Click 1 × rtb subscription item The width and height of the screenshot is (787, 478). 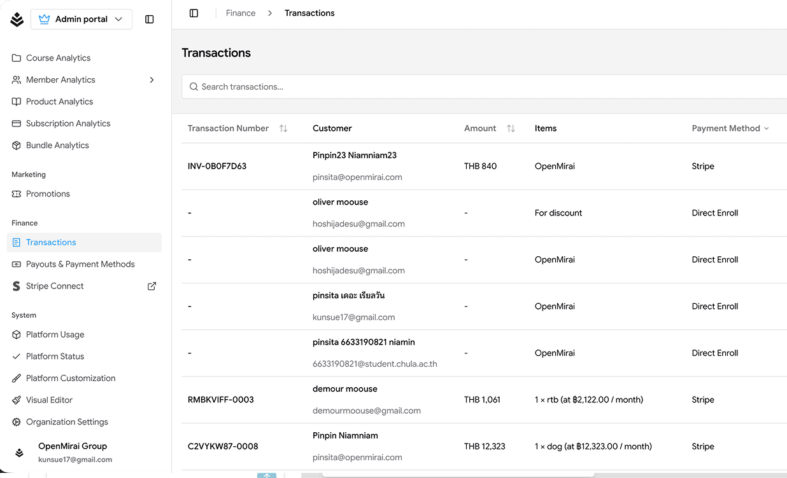[x=589, y=400]
